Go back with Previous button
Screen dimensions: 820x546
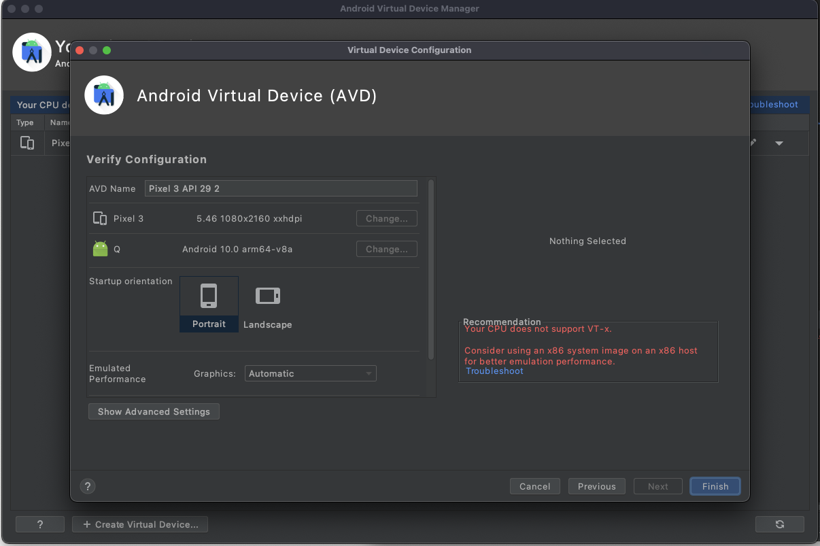[597, 486]
